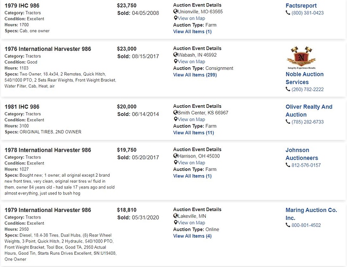View All Items (11) for Smith Center auction
The image size is (347, 267).
(x=194, y=133)
